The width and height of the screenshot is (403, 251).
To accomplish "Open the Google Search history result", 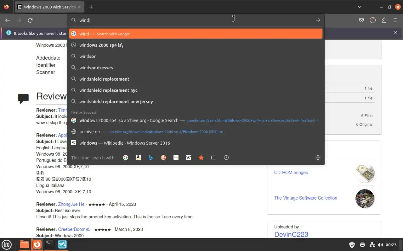I will (x=196, y=120).
